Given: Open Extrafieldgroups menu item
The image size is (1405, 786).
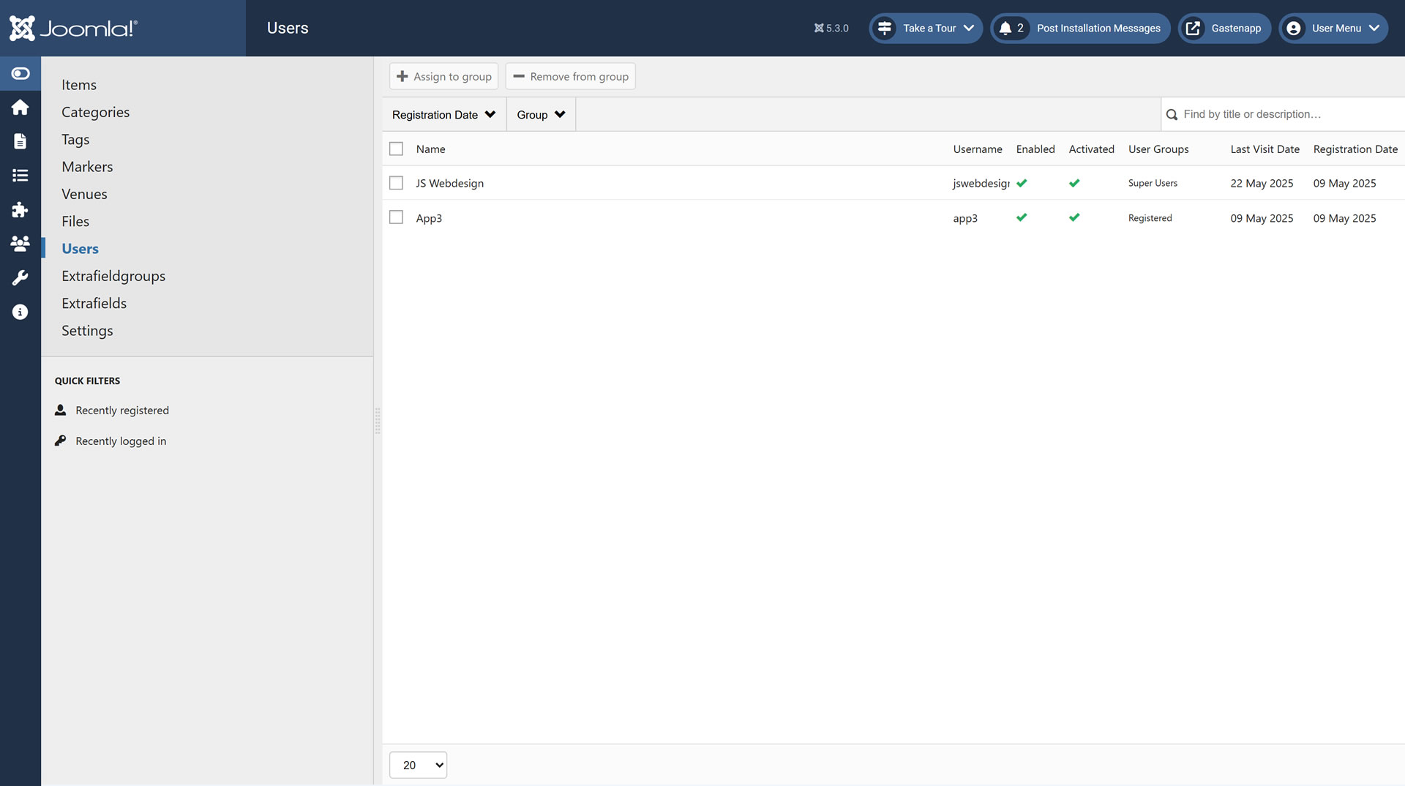Looking at the screenshot, I should (113, 276).
